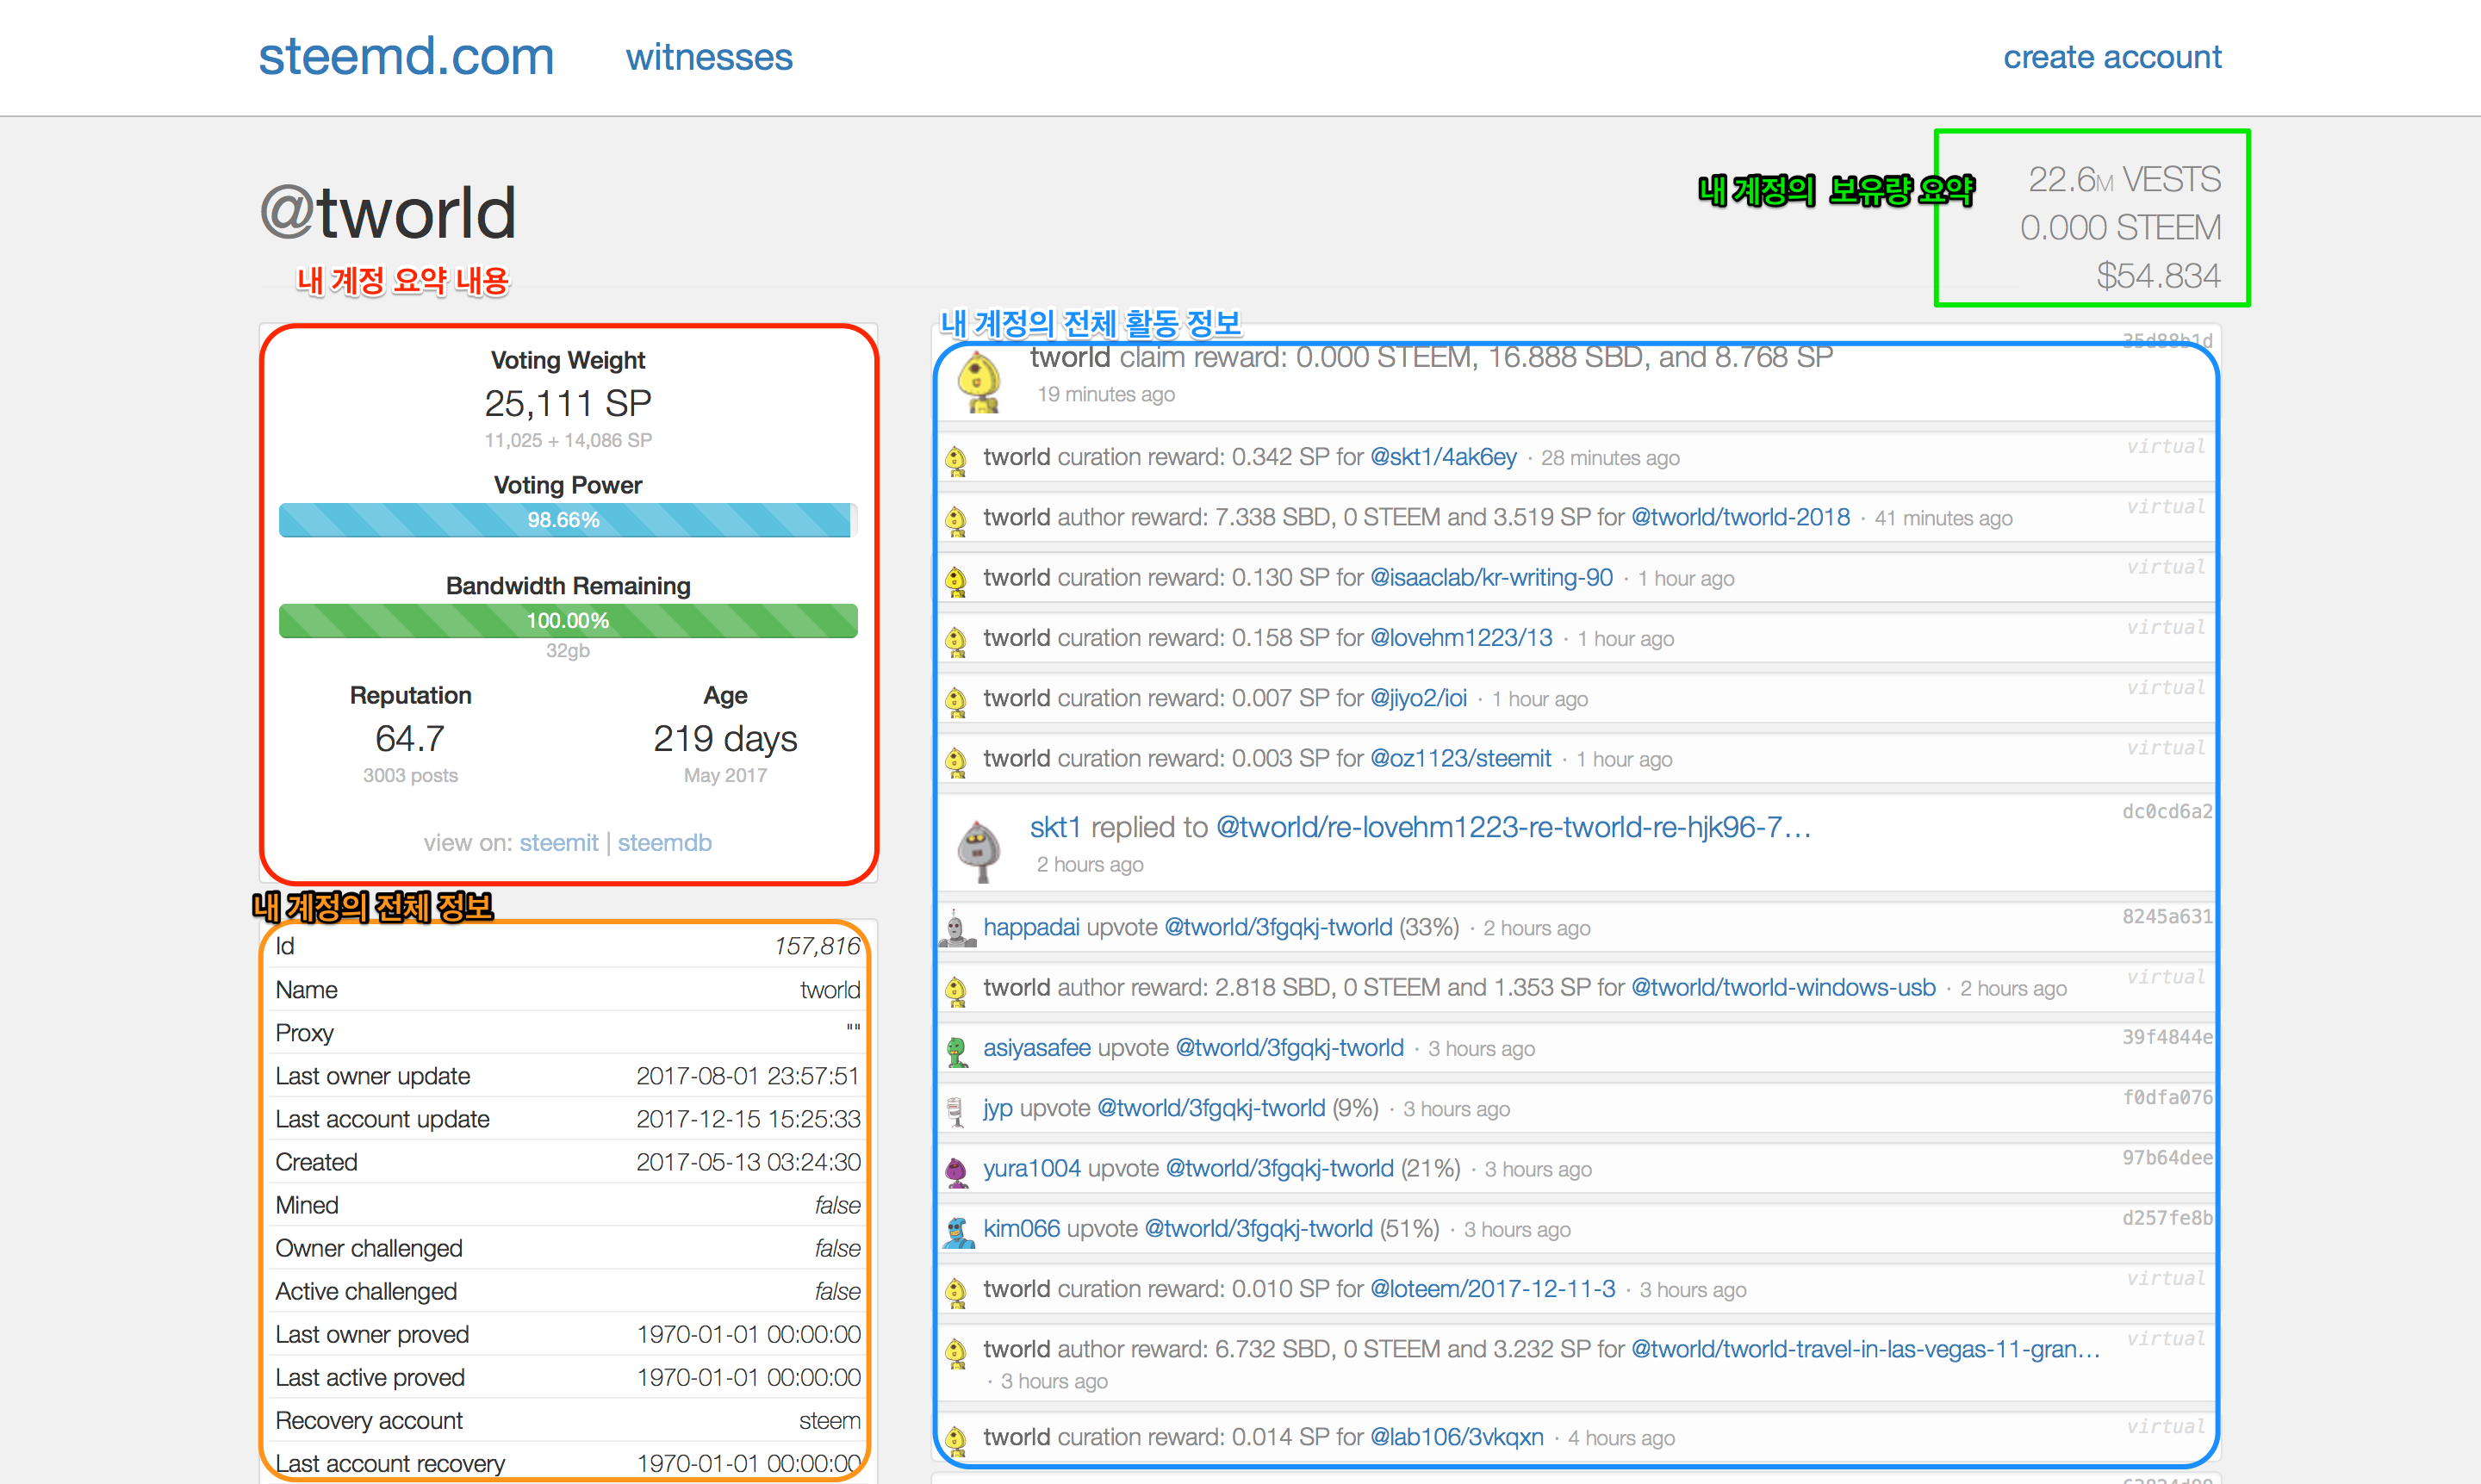The image size is (2481, 1484).
Task: Click avatar beside las-vegas author reward
Action: (x=956, y=1352)
